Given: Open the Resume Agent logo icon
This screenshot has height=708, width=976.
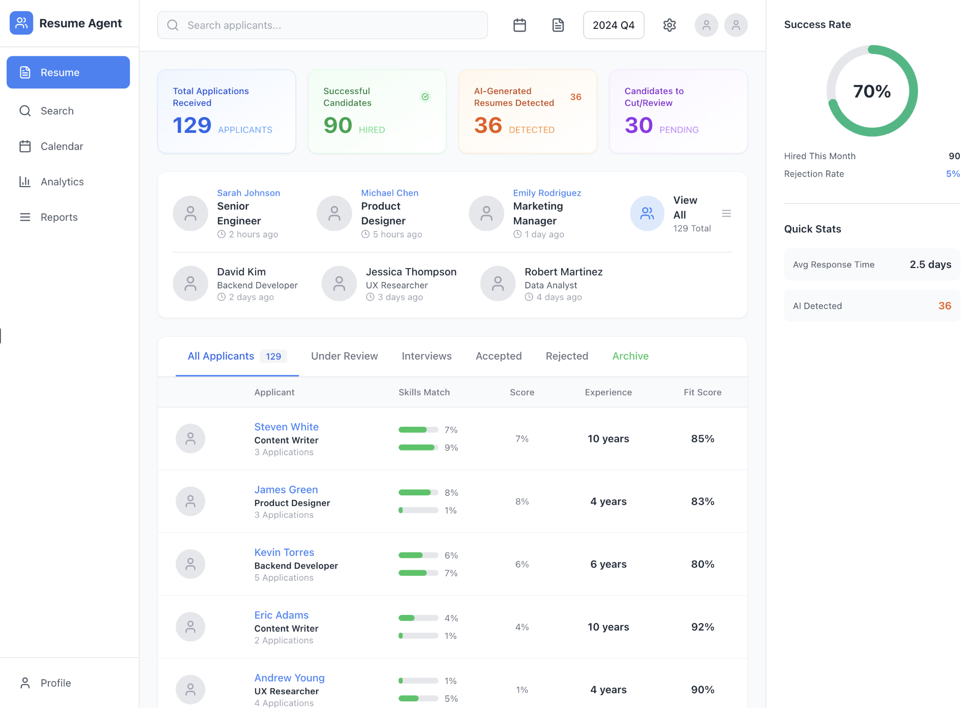Looking at the screenshot, I should (21, 22).
